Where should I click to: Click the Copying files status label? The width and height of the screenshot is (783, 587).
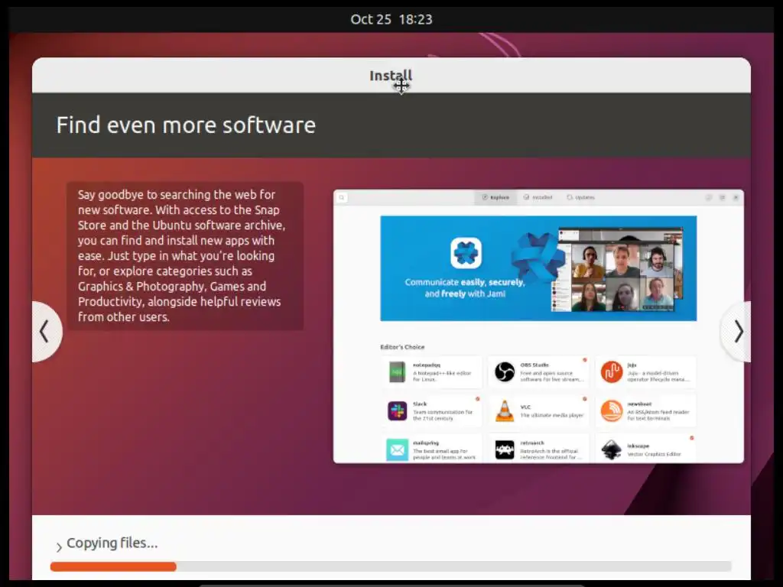click(x=112, y=543)
